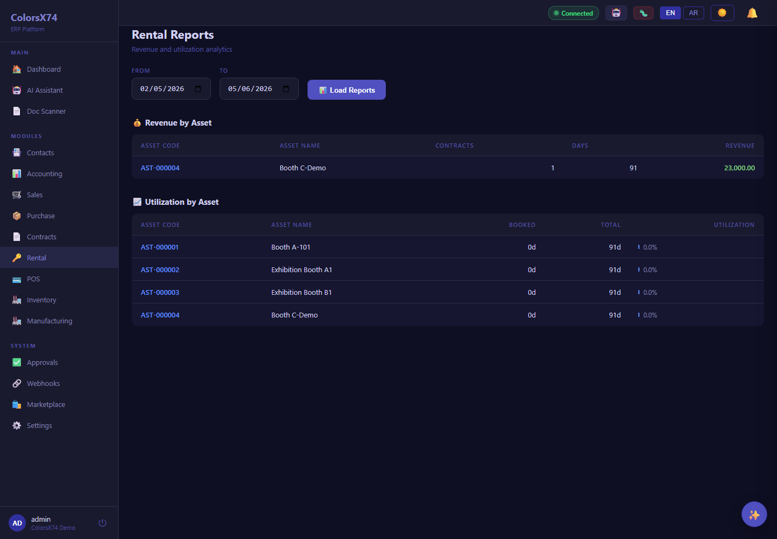Click the Booked column header

pyautogui.click(x=522, y=225)
